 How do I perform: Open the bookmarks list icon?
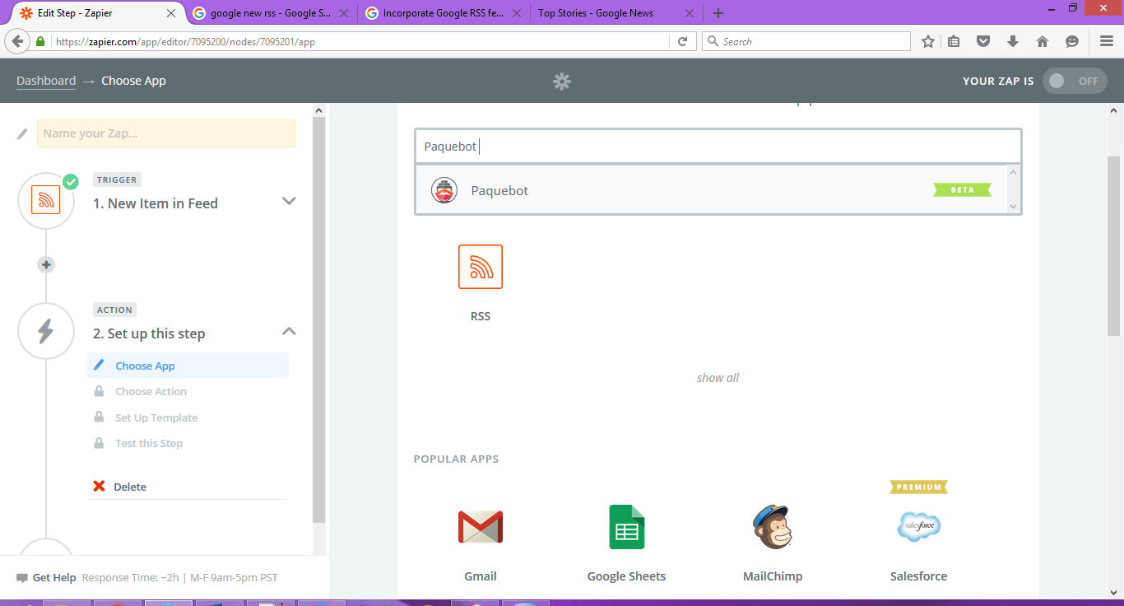click(954, 41)
